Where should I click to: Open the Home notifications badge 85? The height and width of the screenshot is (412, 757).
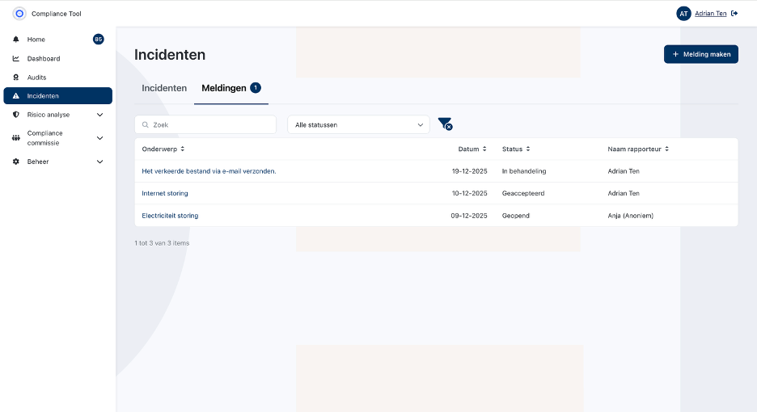(99, 40)
